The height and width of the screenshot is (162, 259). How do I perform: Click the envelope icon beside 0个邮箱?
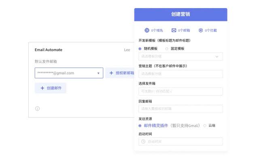pyautogui.click(x=174, y=30)
